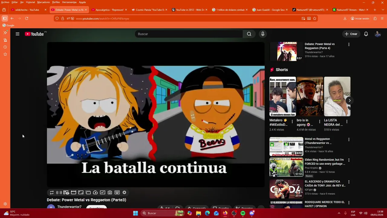Click the video filters sparkle icon
The image size is (387, 218).
pyautogui.click(x=102, y=193)
